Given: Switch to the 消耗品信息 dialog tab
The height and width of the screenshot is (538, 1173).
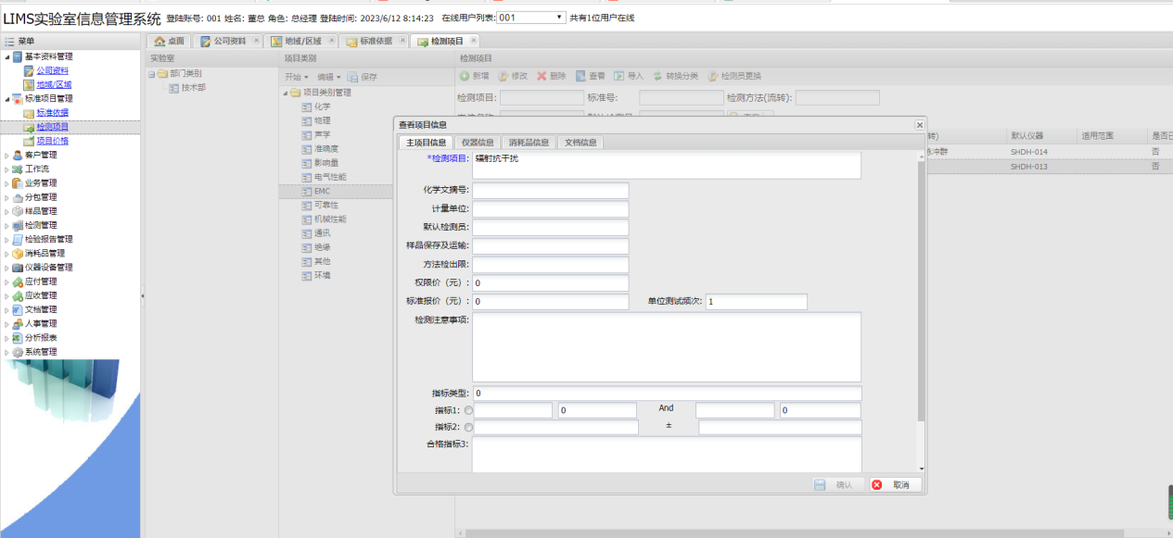Looking at the screenshot, I should (x=529, y=143).
